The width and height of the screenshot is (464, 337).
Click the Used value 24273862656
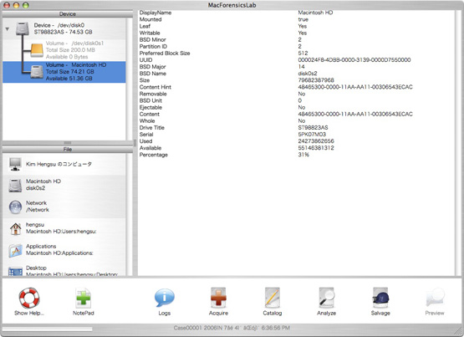tap(316, 141)
